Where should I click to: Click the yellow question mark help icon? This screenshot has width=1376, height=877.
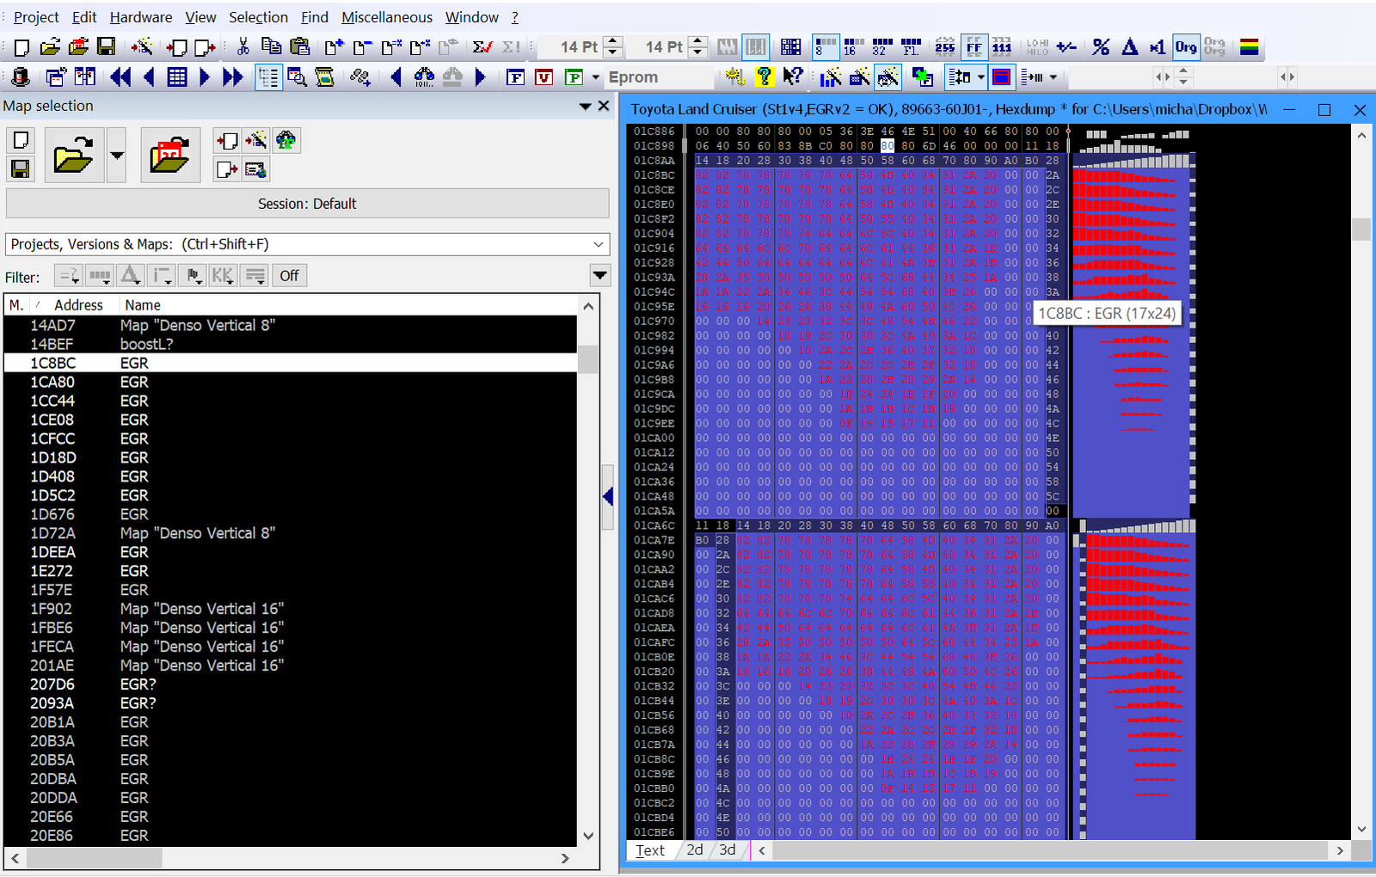click(764, 77)
